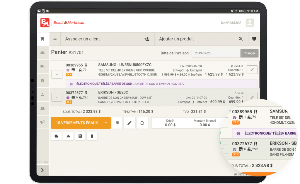Open the megaphone promotions section in sidebar

[x=42, y=122]
